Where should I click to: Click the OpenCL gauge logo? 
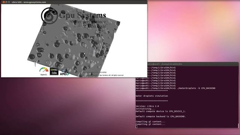tap(44, 71)
